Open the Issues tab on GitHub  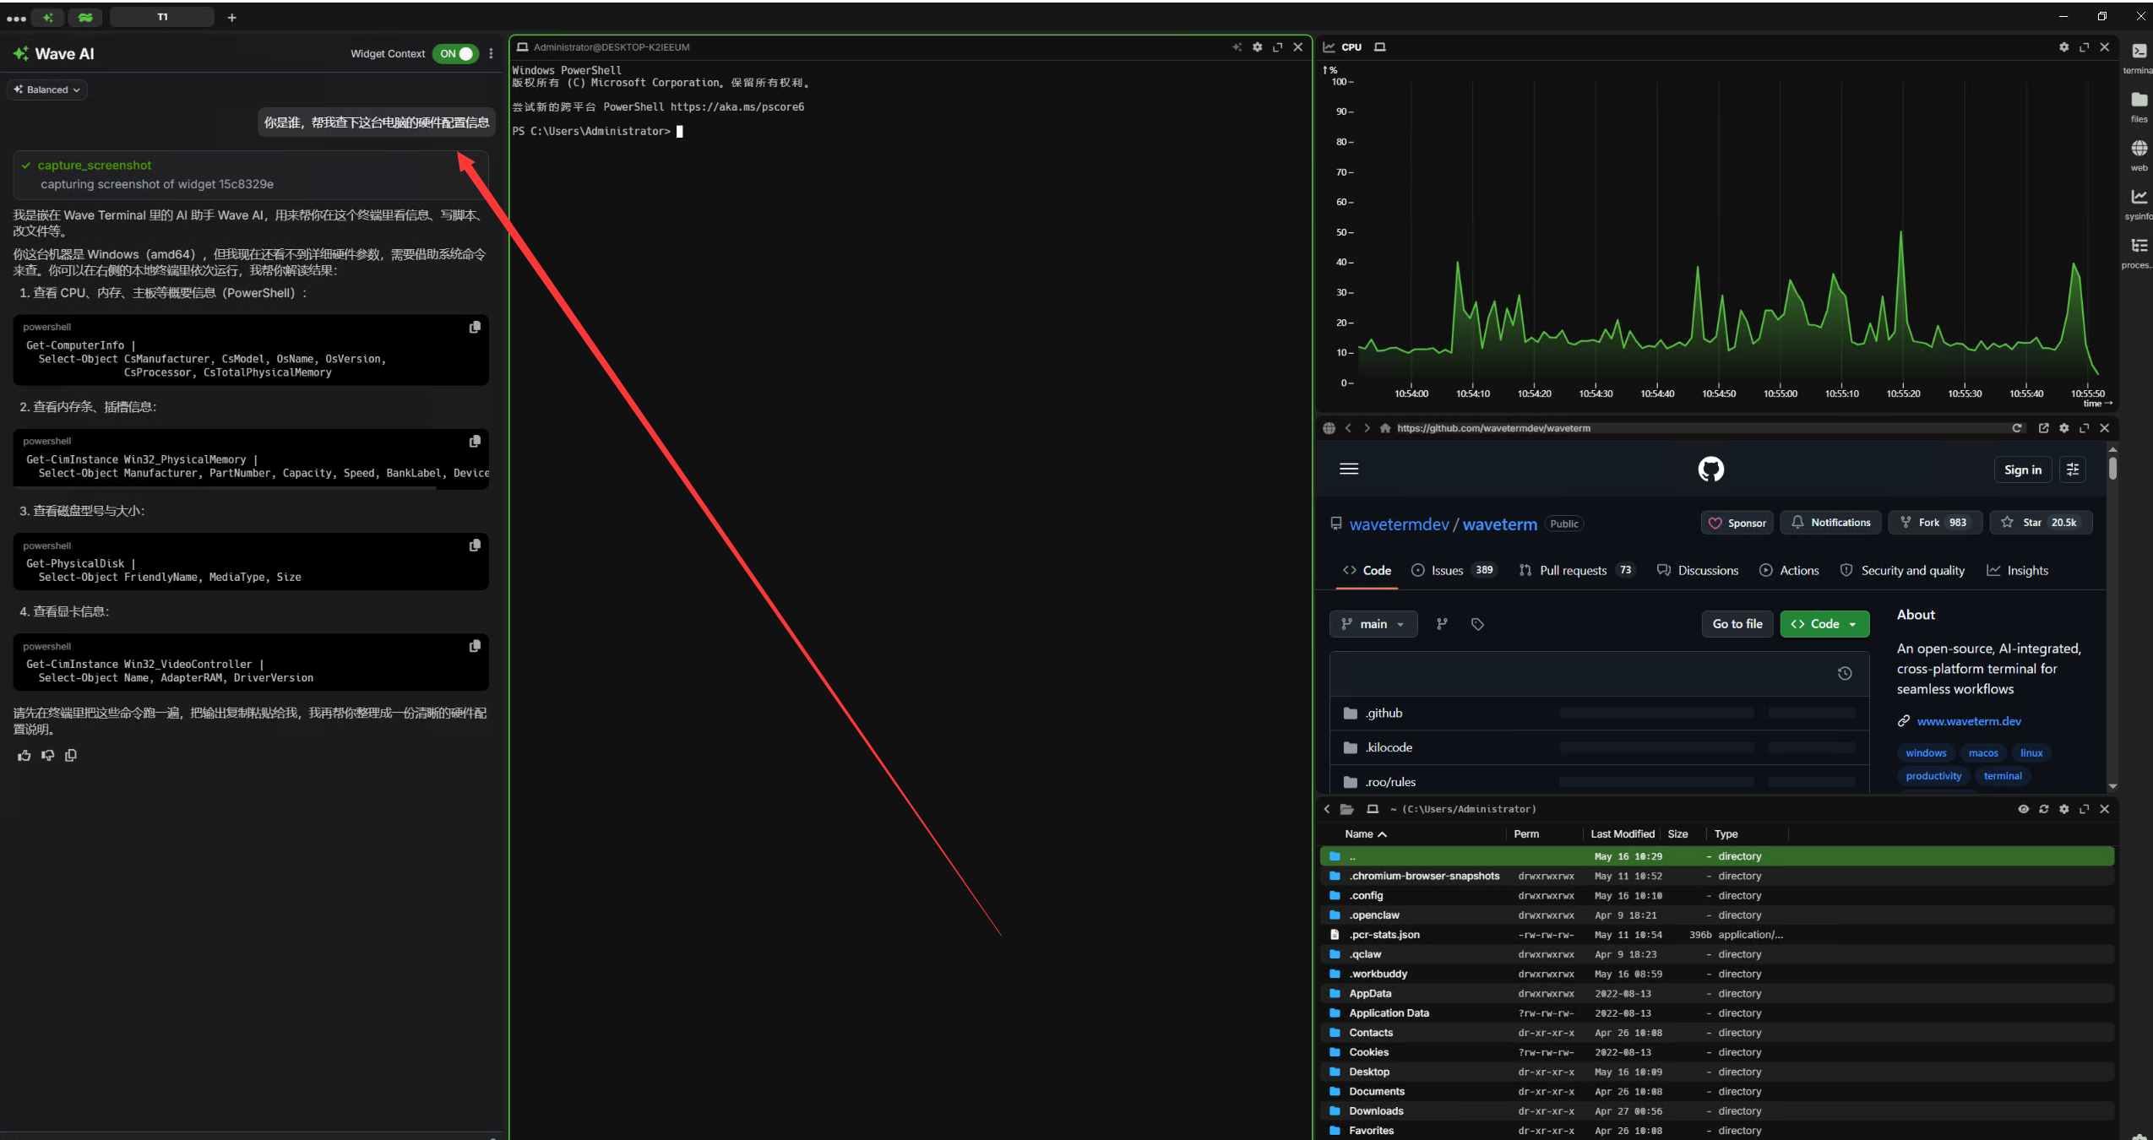click(1454, 570)
